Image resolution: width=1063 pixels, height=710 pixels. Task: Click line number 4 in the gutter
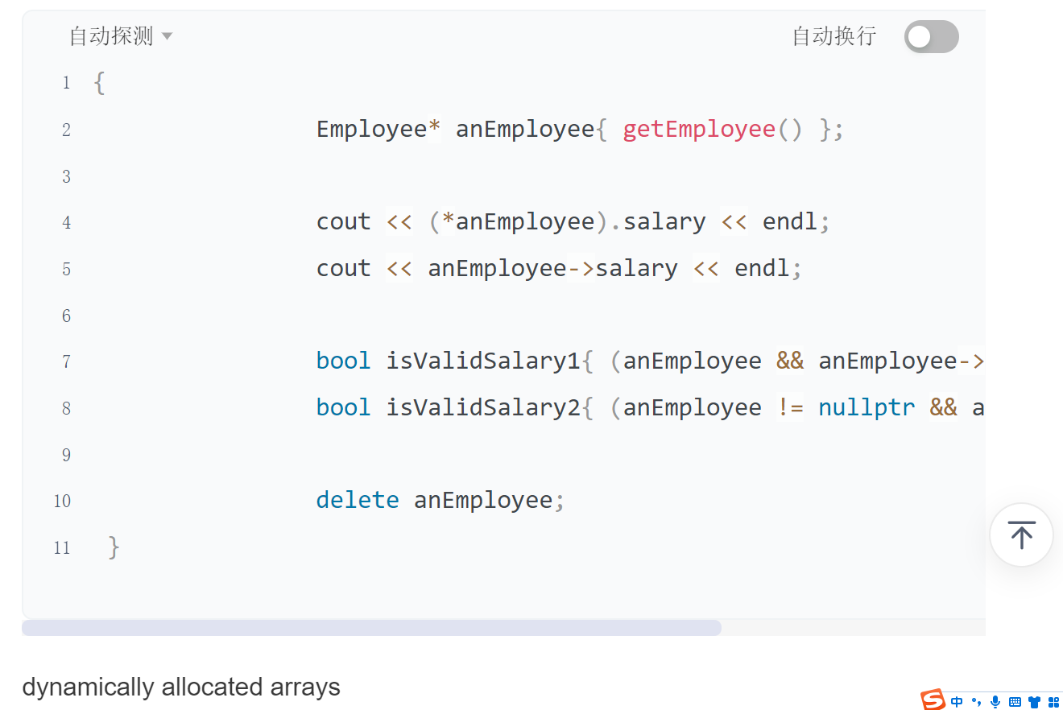(66, 222)
